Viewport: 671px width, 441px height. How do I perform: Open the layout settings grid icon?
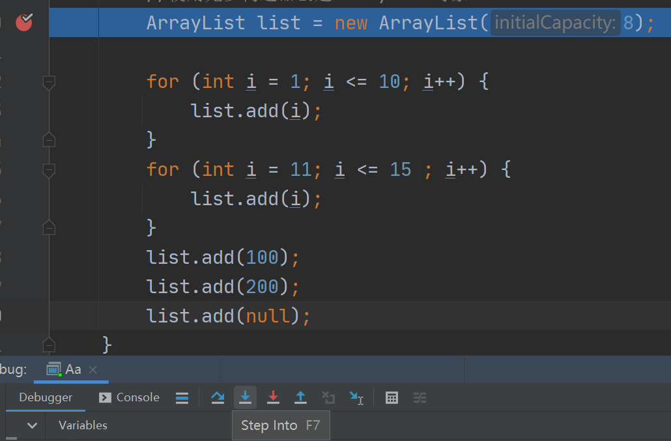pyautogui.click(x=392, y=397)
